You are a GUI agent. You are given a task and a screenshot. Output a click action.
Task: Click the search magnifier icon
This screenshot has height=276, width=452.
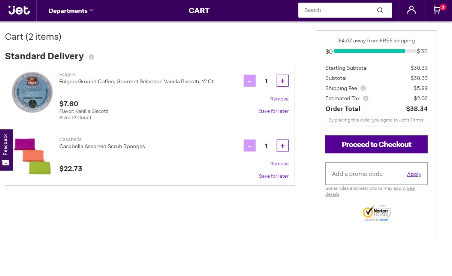pos(380,10)
